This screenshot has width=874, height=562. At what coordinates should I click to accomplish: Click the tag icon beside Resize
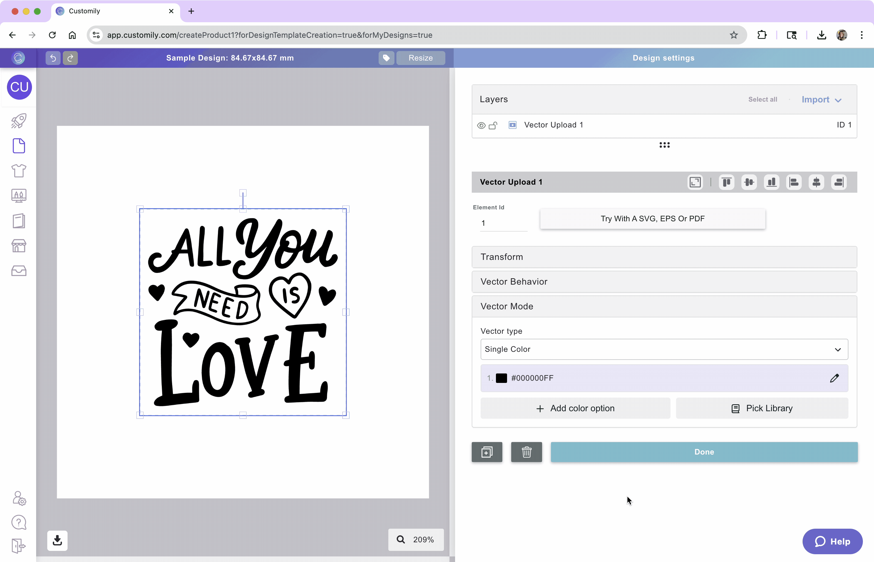click(x=386, y=58)
